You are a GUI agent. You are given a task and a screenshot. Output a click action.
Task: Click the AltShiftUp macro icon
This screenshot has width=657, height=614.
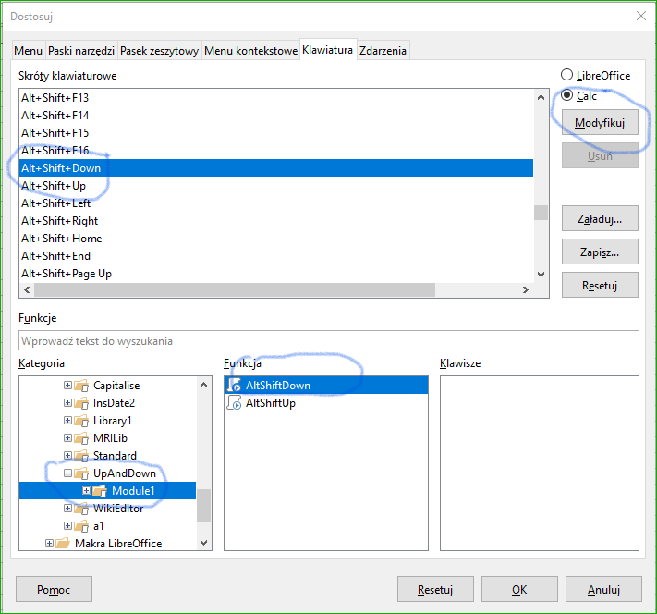[235, 403]
